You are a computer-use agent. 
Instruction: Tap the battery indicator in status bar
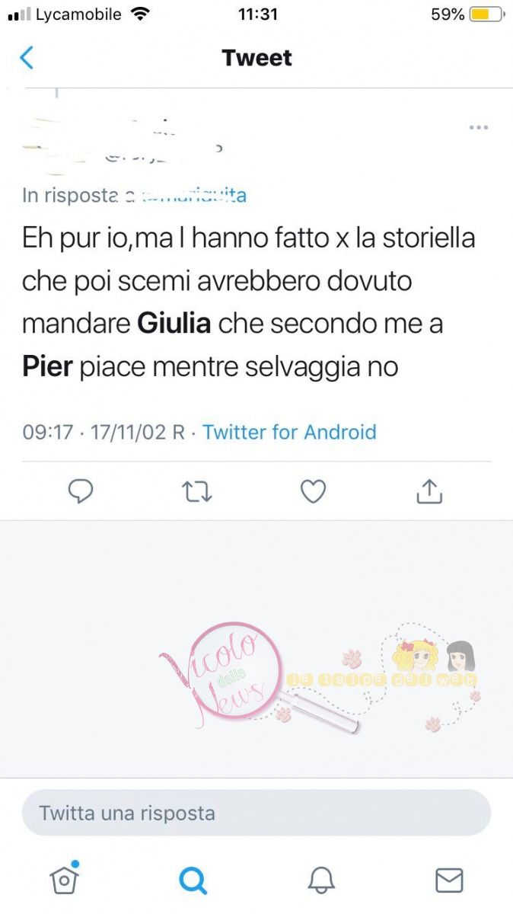[x=487, y=14]
